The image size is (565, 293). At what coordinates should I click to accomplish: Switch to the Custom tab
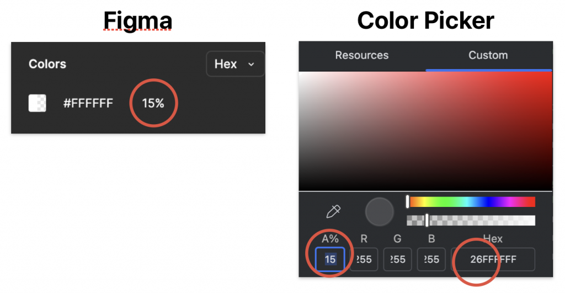(x=488, y=55)
